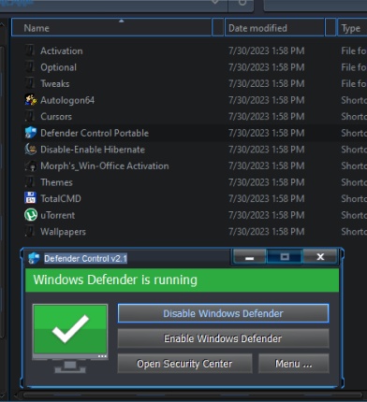367x402 pixels.
Task: Sort by the Date modified column header
Action: coord(274,28)
